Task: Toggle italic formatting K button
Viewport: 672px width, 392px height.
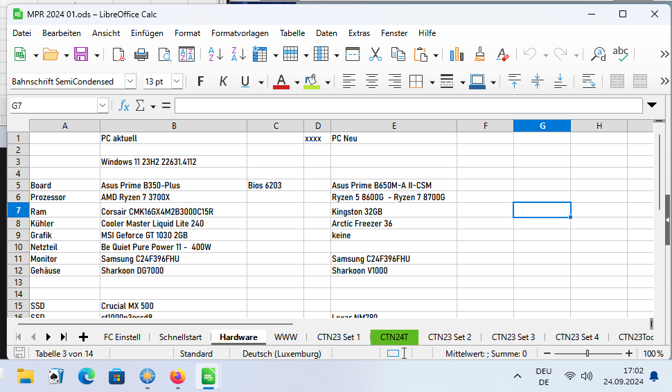Action: pyautogui.click(x=223, y=81)
